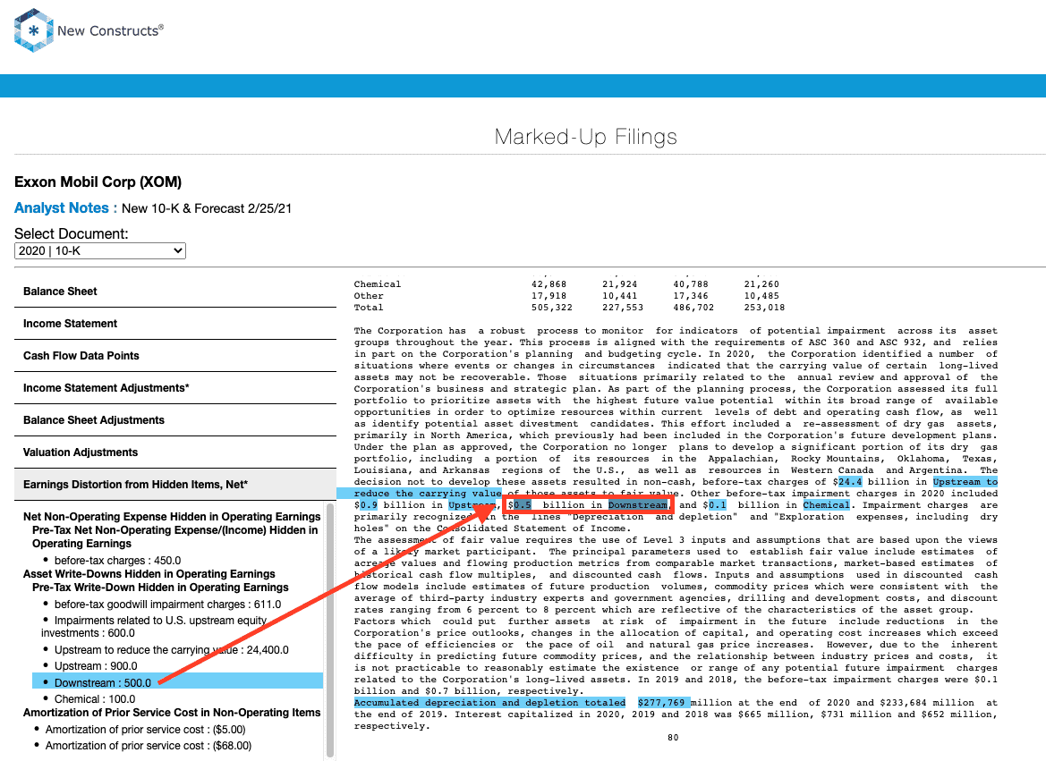Click the left panel vertical scrollbar

(x=329, y=630)
